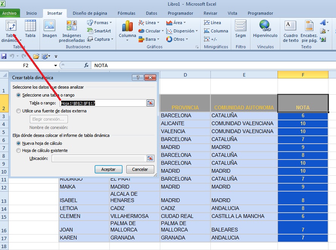336x250 pixels.
Task: Open the Dispersión scatter chart dropdown
Action: (x=182, y=31)
